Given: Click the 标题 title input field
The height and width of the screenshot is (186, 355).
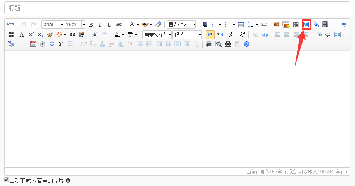Looking at the screenshot, I should (177, 8).
